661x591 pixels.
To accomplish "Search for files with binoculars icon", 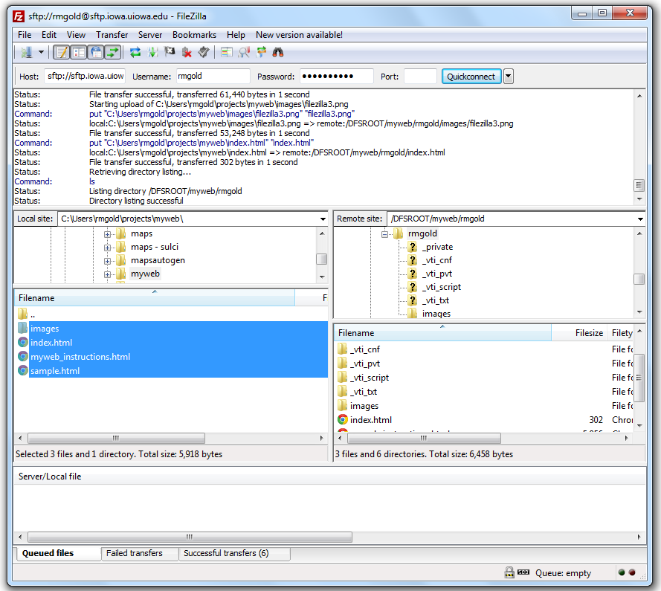I will (x=278, y=52).
